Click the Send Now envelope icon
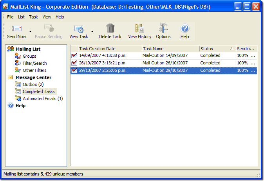 coord(17,28)
